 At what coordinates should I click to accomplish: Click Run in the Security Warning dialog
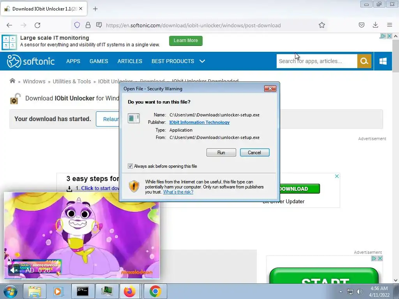click(x=221, y=153)
